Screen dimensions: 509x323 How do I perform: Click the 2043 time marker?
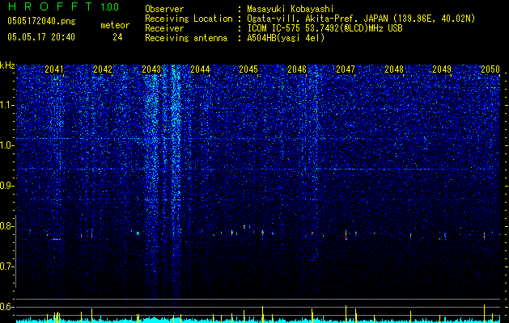[151, 69]
